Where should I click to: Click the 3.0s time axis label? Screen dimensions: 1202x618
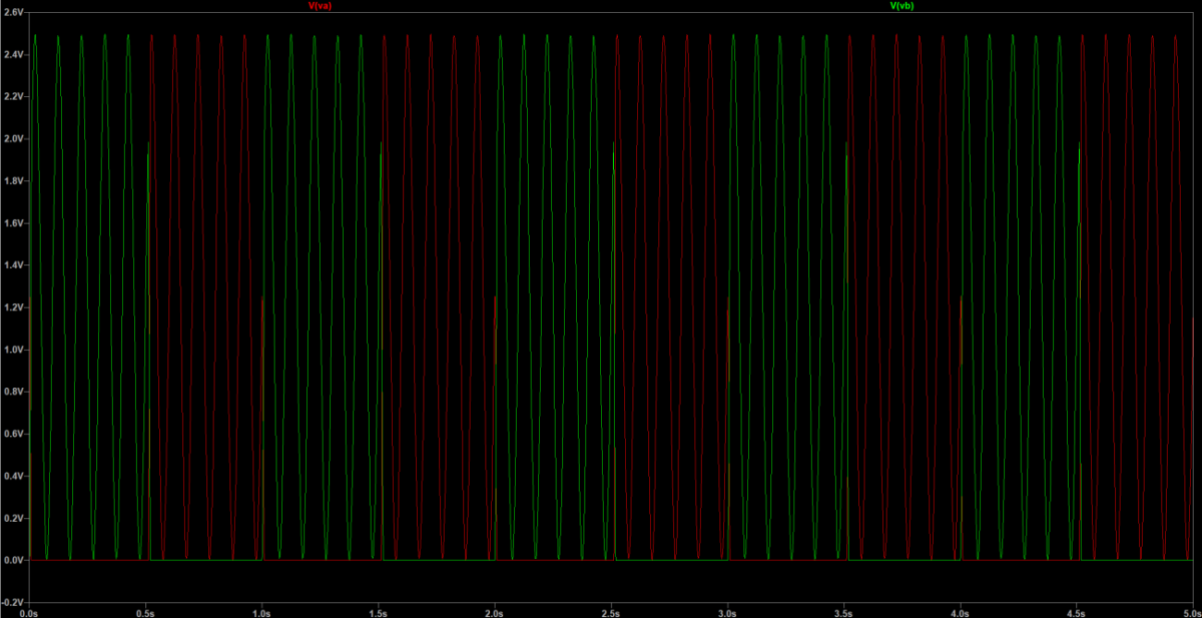coord(728,612)
